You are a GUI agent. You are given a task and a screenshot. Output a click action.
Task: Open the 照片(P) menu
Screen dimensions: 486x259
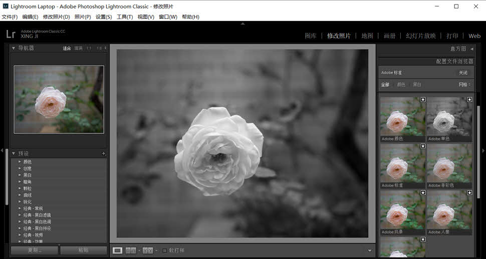(83, 17)
